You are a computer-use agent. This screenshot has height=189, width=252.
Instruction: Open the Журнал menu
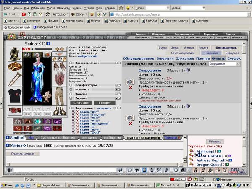(x=89, y=8)
